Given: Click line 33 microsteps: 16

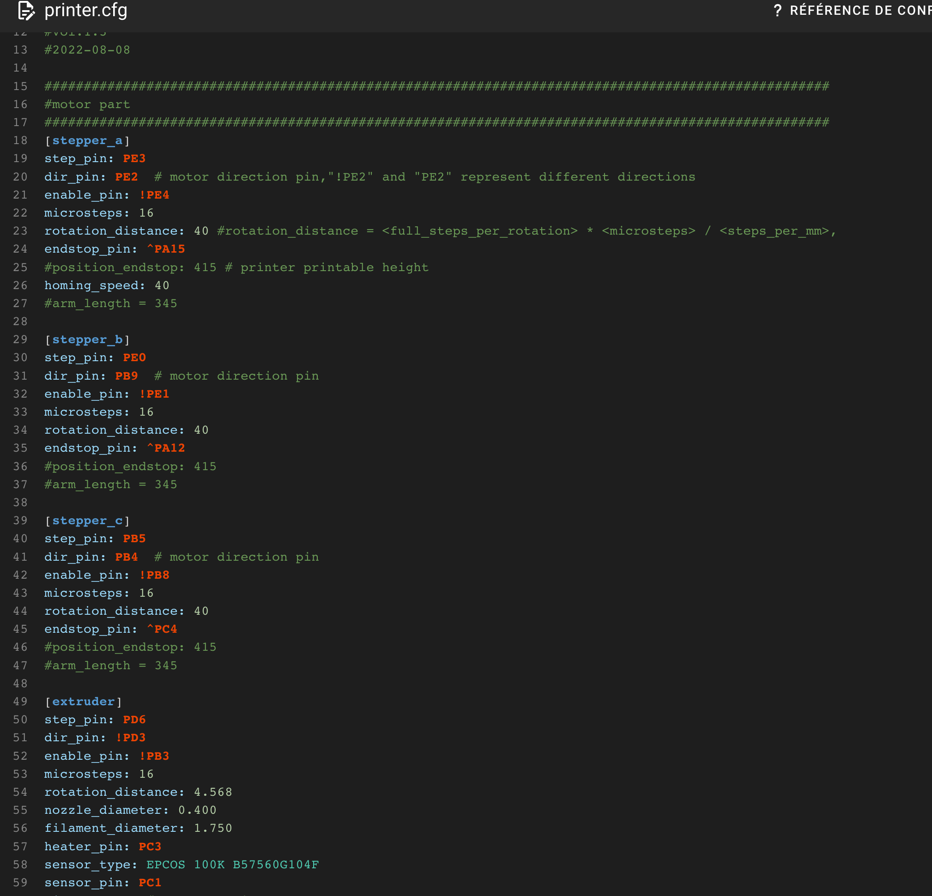Looking at the screenshot, I should click(x=99, y=412).
